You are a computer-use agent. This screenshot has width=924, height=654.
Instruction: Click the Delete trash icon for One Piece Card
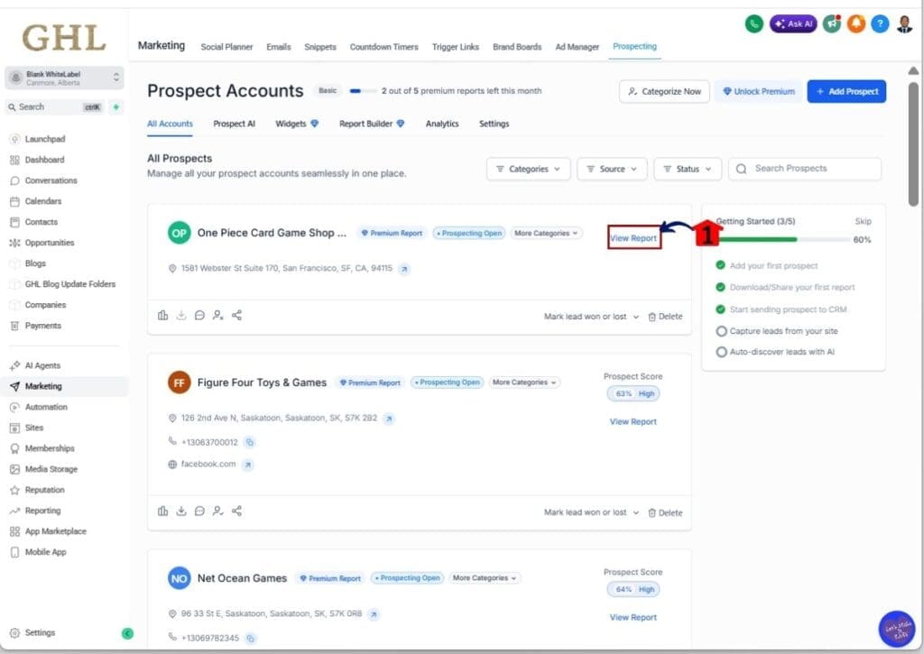(x=651, y=318)
